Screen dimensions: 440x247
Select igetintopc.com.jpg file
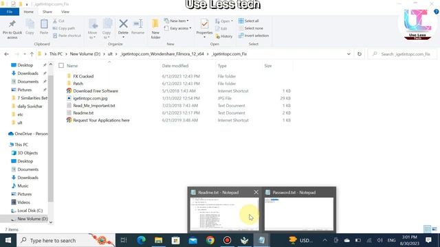point(90,98)
